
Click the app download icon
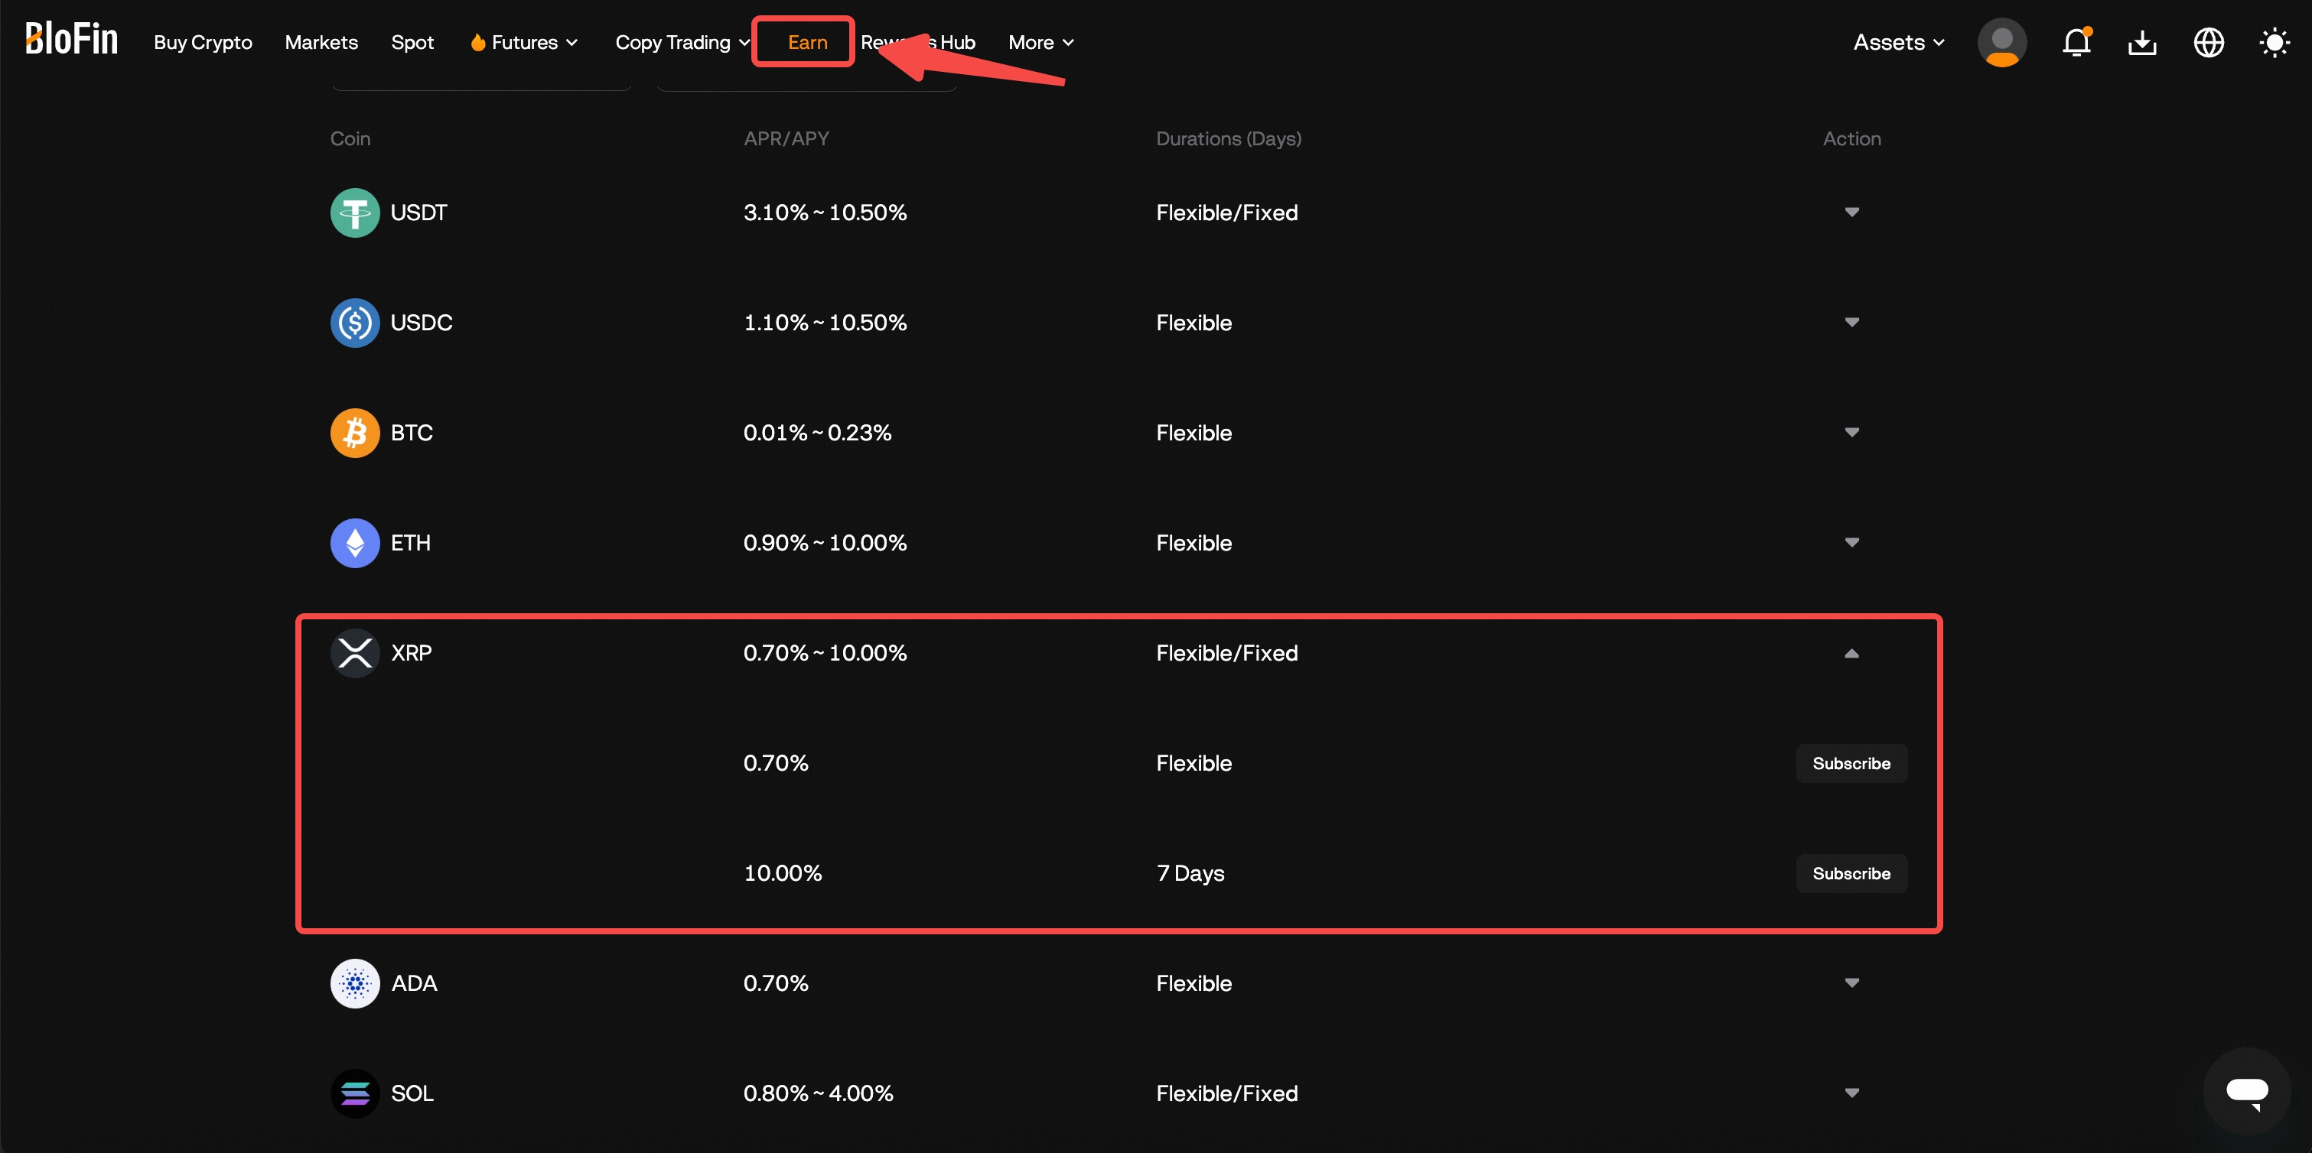tap(2142, 42)
